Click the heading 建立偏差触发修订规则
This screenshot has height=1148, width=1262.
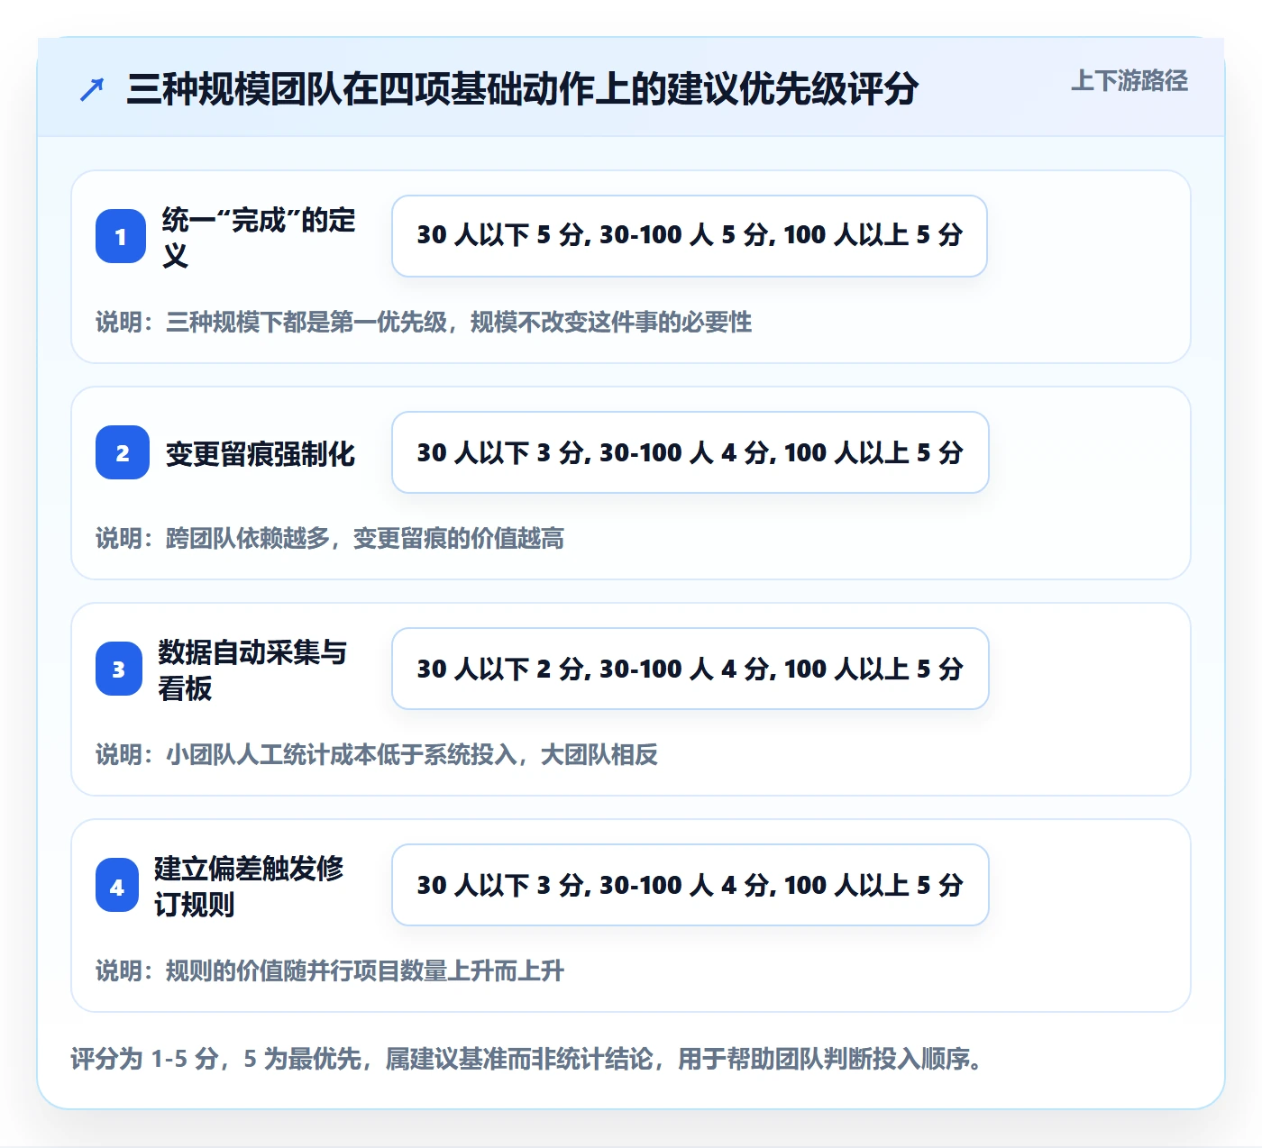click(249, 886)
